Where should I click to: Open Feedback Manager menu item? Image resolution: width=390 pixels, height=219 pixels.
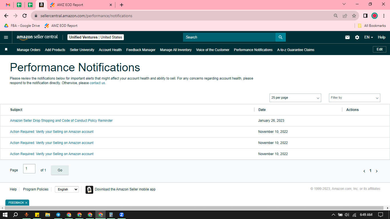[x=141, y=50]
